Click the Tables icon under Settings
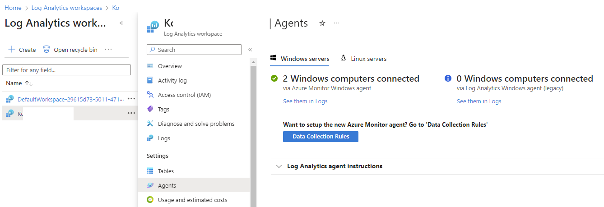Image resolution: width=604 pixels, height=207 pixels. pyautogui.click(x=150, y=171)
